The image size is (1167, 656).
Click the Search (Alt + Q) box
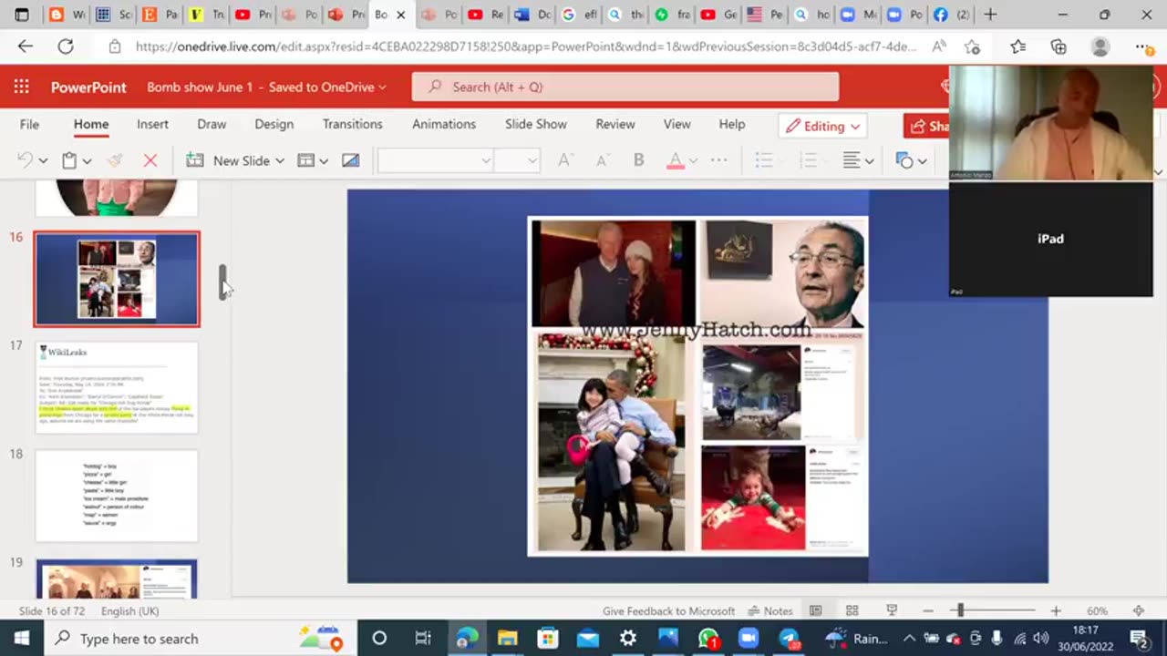coord(625,87)
